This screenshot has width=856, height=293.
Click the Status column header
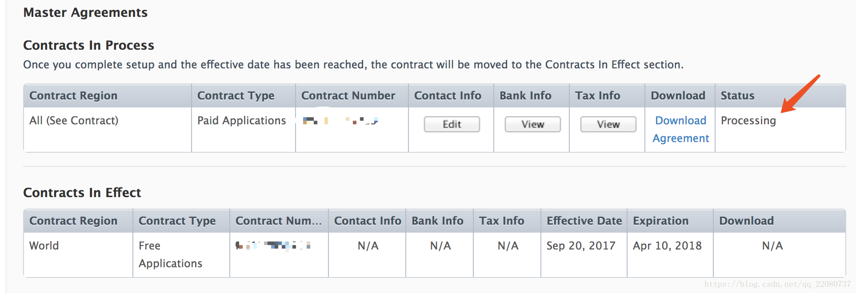737,95
